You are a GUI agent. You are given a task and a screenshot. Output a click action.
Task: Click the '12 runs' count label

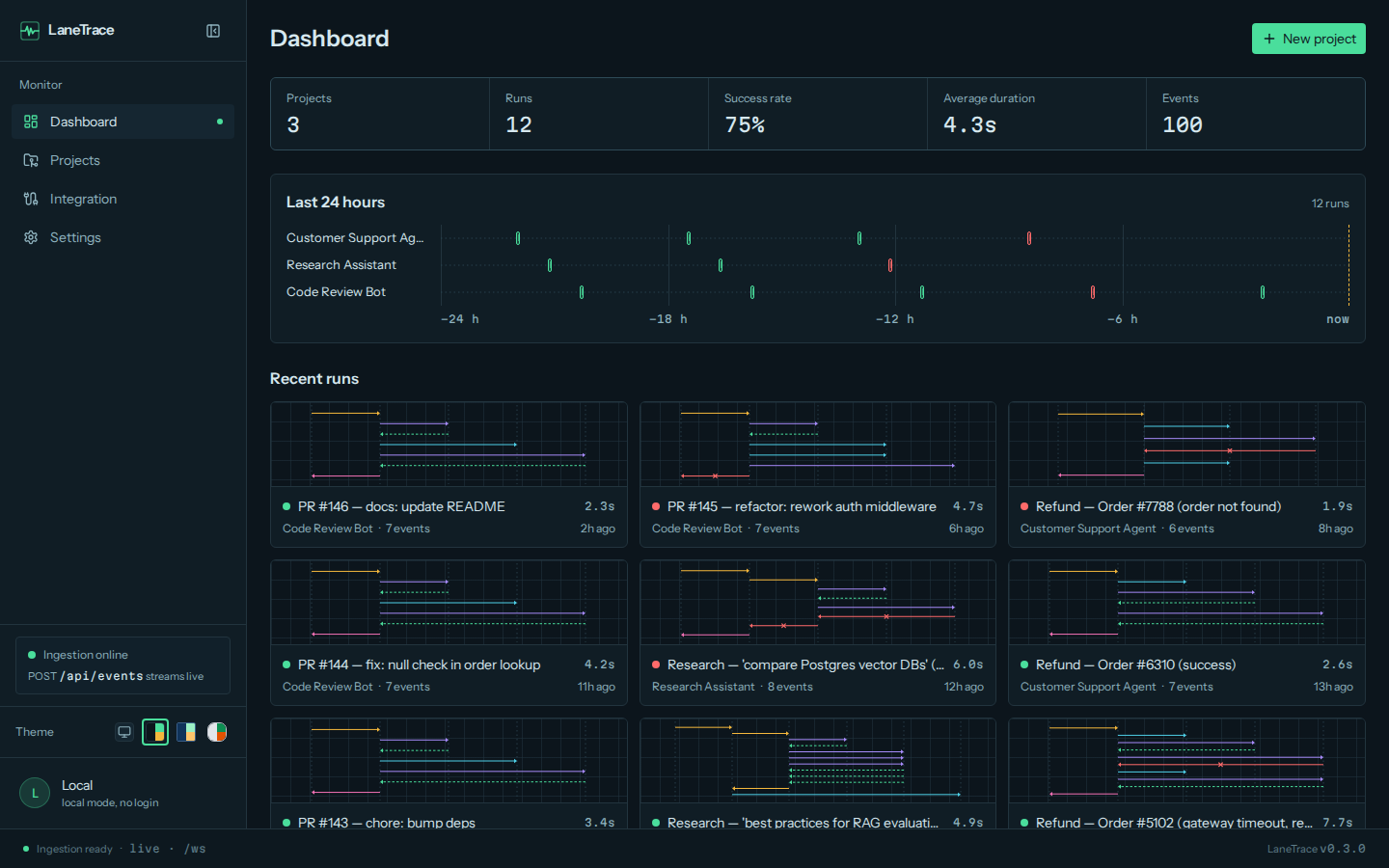coord(1330,203)
